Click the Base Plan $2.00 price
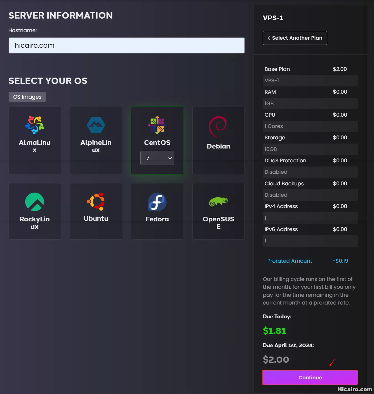 tap(340, 69)
